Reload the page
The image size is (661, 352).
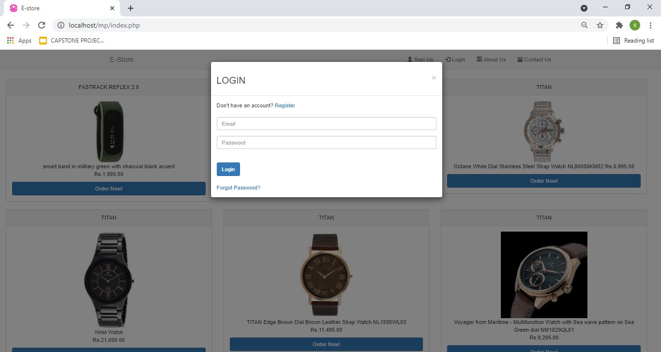[x=42, y=25]
